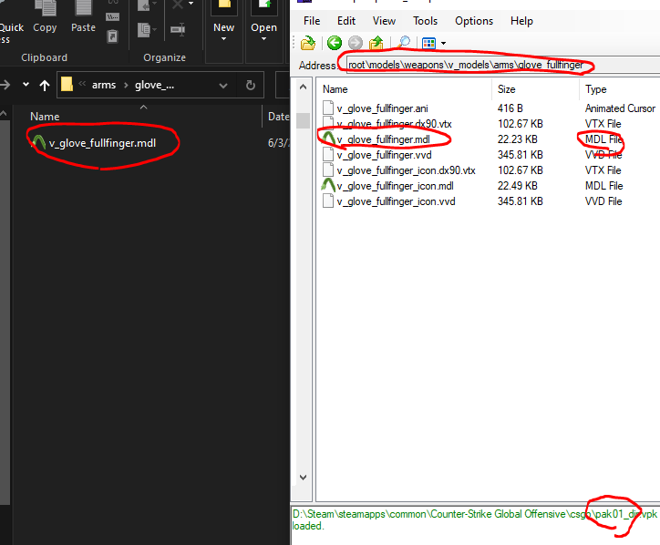
Task: Click mdl file icon in Explorer list
Action: coord(38,142)
